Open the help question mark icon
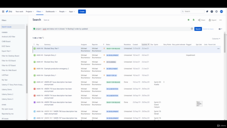Screen dimensions: 227x128 212,11
